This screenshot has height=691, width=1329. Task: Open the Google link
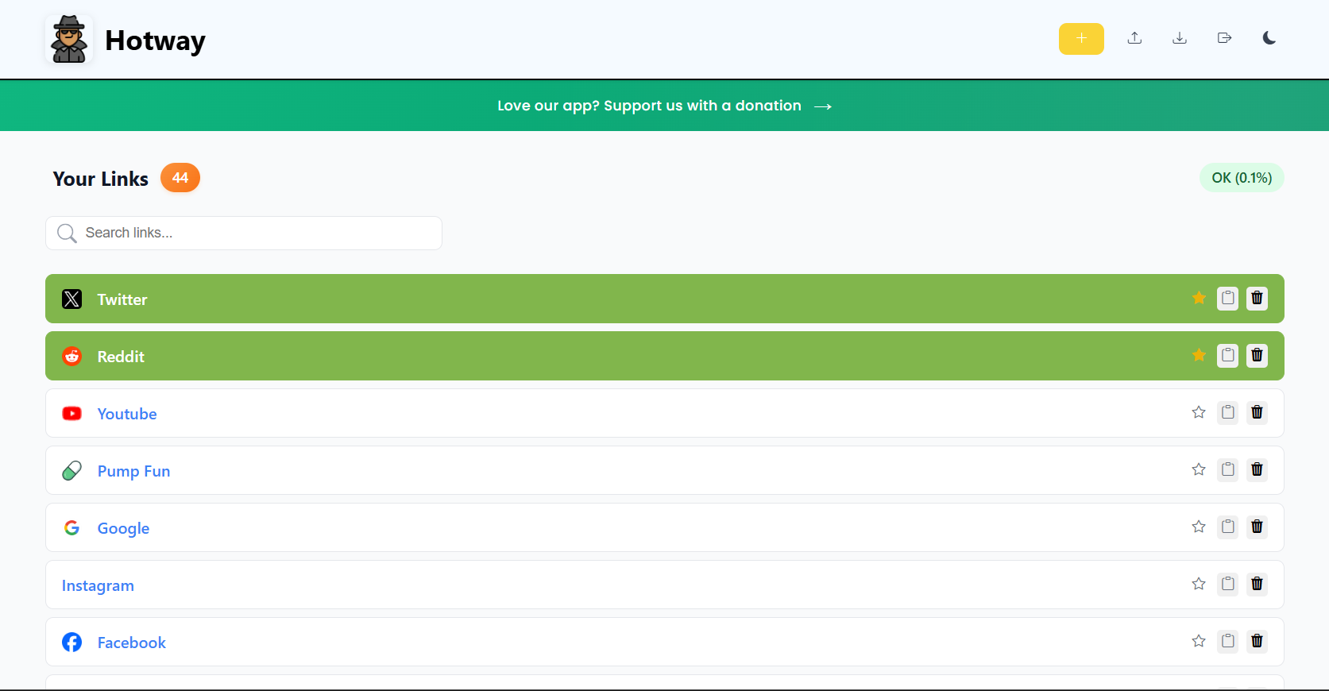click(123, 528)
